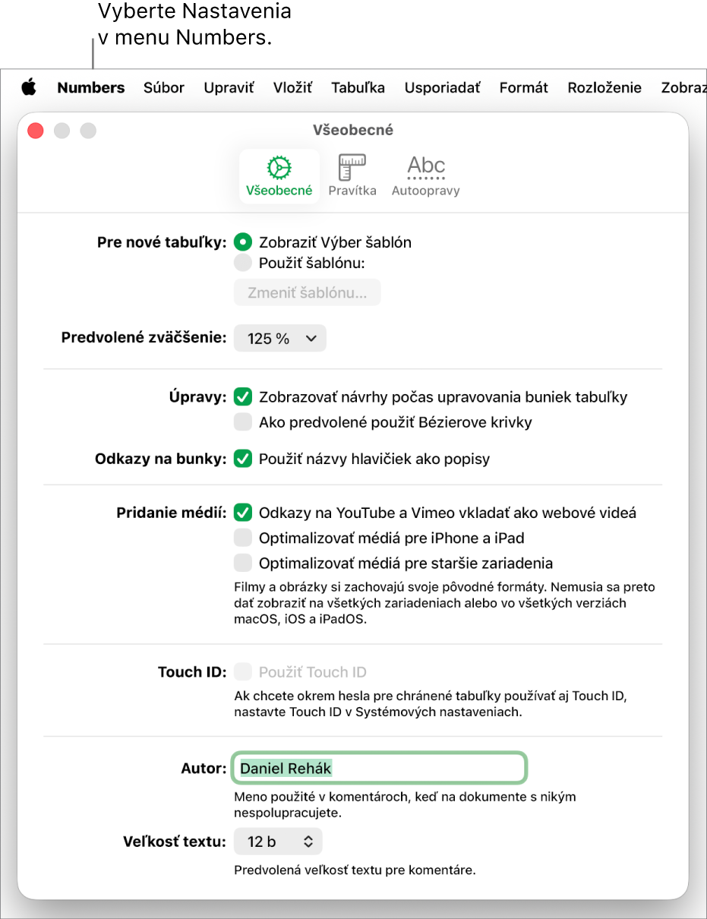The height and width of the screenshot is (919, 707).
Task: Toggle Zobrazovať návrhy počas upravovania checkbox
Action: pyautogui.click(x=242, y=396)
